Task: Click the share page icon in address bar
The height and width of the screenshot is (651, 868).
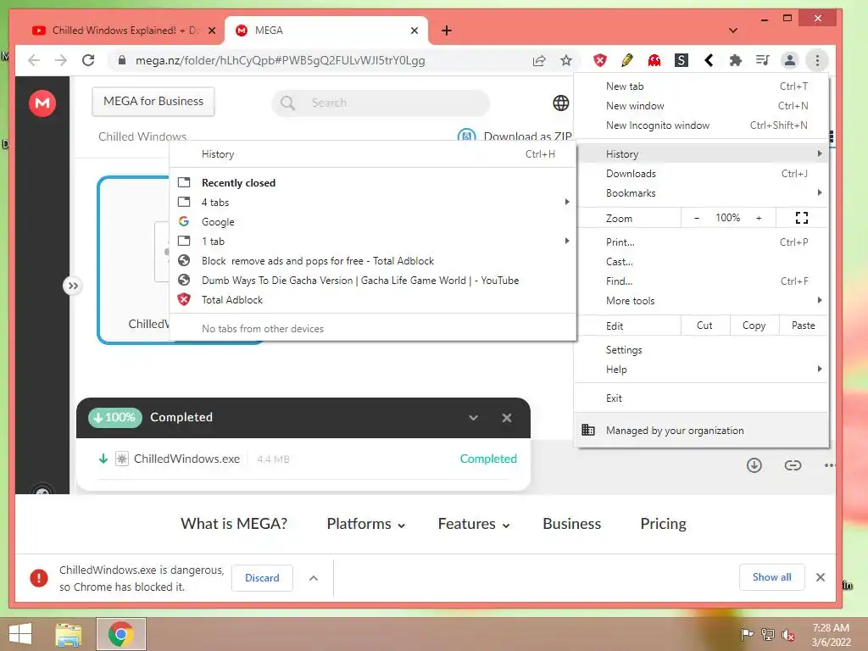Action: [x=538, y=60]
